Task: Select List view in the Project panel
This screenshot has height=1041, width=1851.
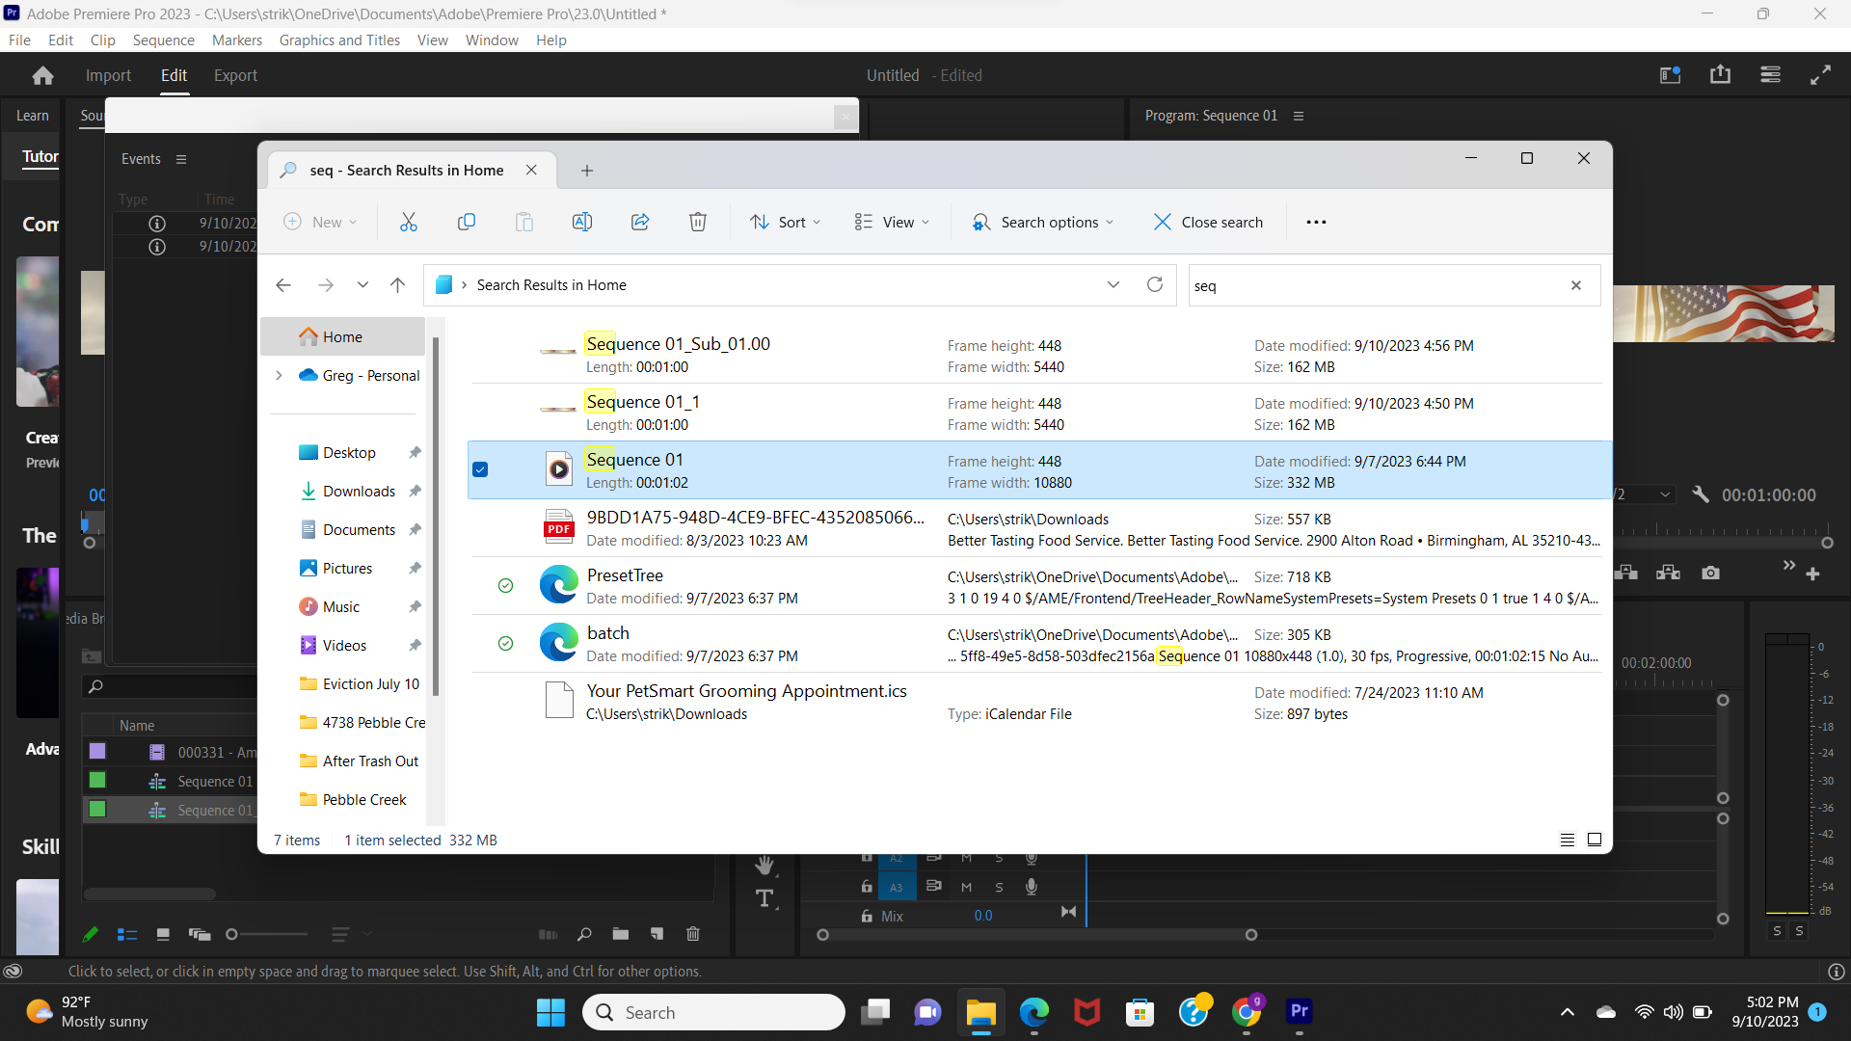Action: tap(126, 934)
